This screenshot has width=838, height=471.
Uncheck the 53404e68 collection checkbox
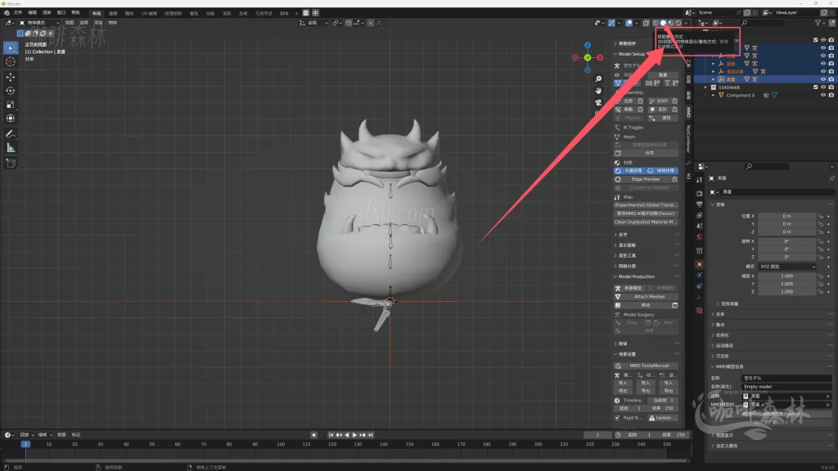(815, 87)
